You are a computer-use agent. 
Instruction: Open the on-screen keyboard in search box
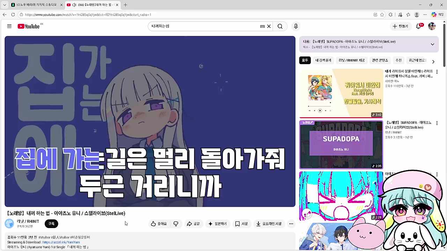[262, 26]
